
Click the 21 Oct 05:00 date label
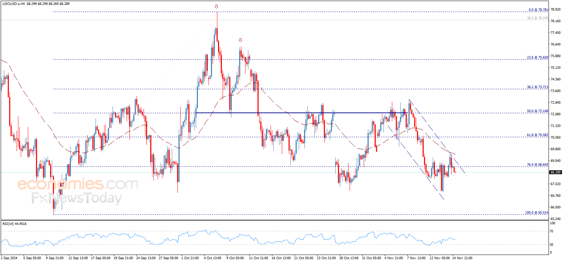(x=304, y=258)
